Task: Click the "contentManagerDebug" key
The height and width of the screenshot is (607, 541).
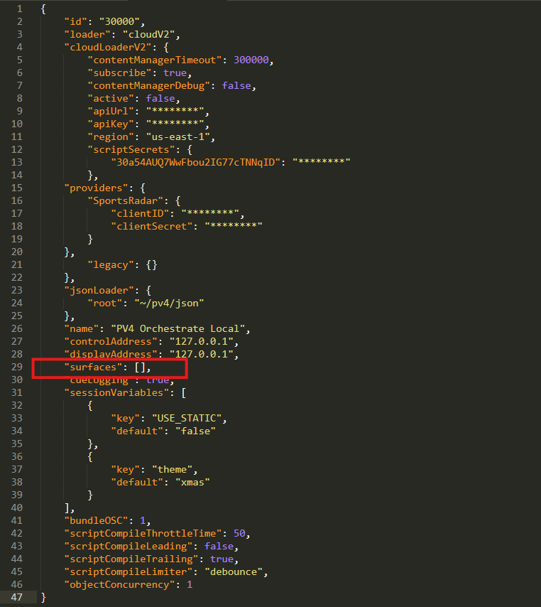Action: tap(148, 85)
